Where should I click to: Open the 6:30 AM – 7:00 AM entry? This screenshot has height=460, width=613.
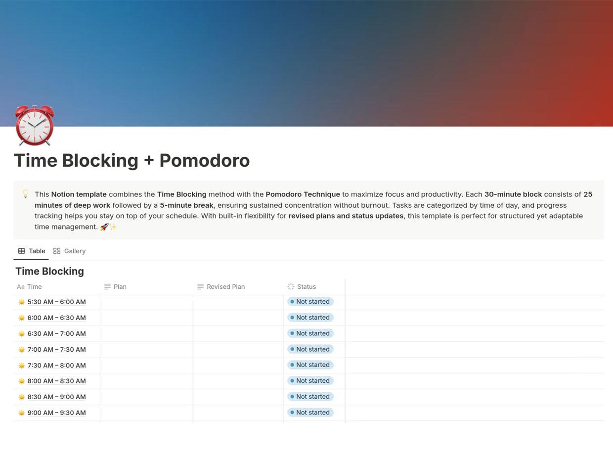point(56,333)
